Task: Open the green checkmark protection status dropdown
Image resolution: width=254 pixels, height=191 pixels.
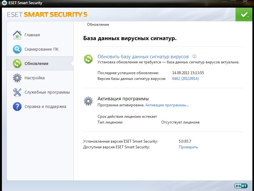Action: pyautogui.click(x=244, y=15)
